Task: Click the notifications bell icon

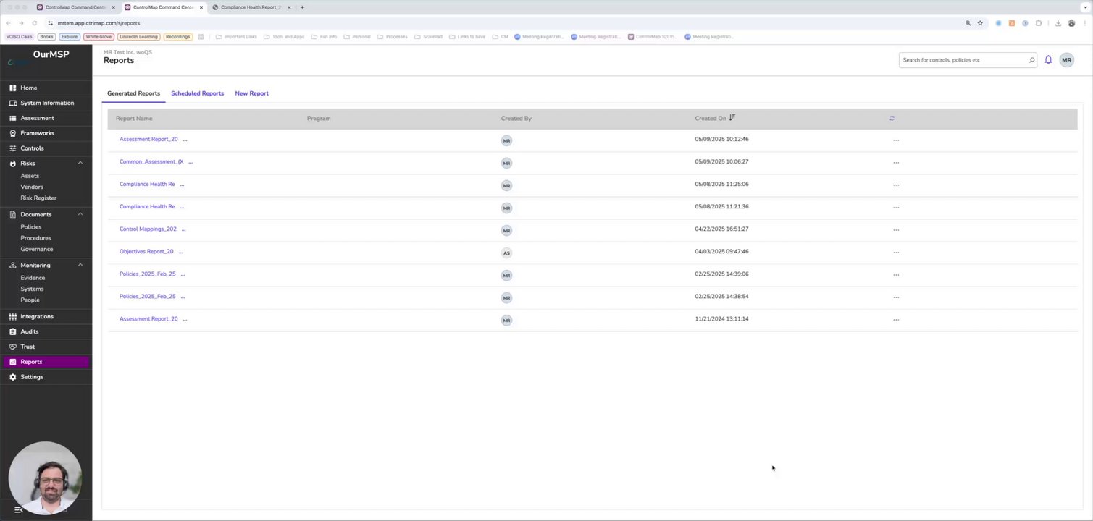Action: point(1048,60)
